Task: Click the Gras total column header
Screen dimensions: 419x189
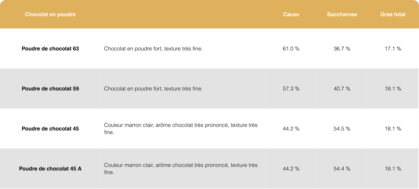Action: (x=393, y=14)
